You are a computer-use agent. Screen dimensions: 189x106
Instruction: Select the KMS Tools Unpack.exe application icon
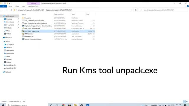[23, 31]
